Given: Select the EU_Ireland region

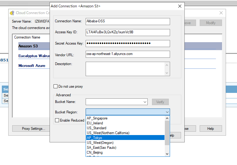Looking at the screenshot, I should coord(125,123).
